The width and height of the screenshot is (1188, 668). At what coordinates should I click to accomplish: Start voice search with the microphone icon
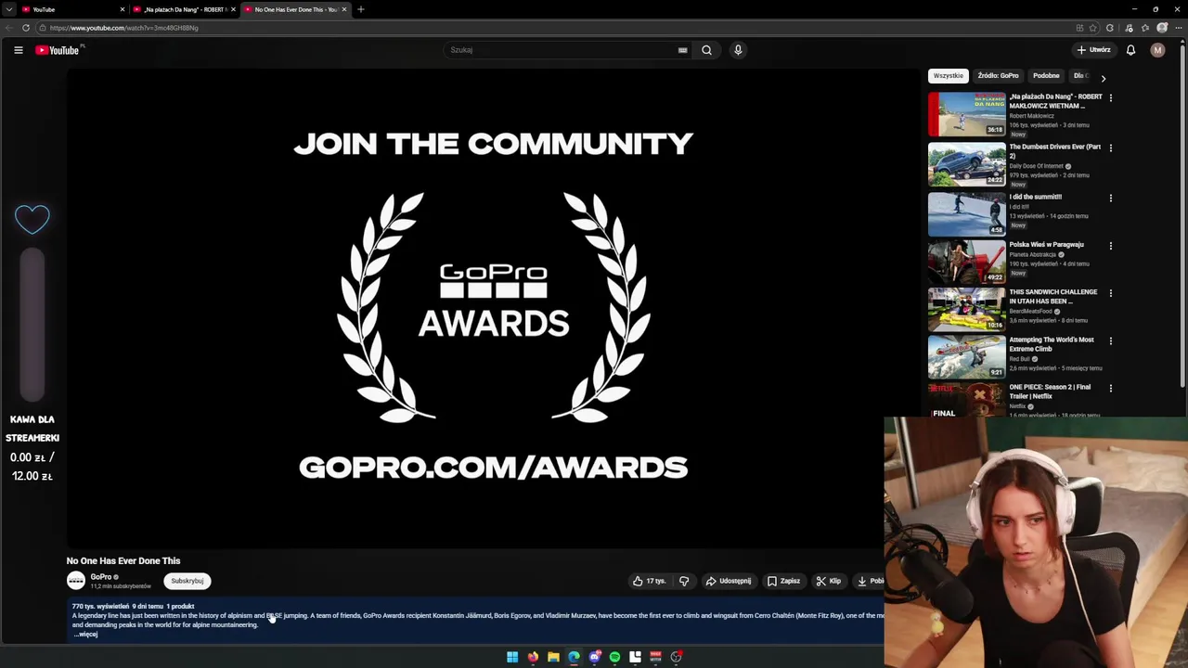click(x=738, y=50)
